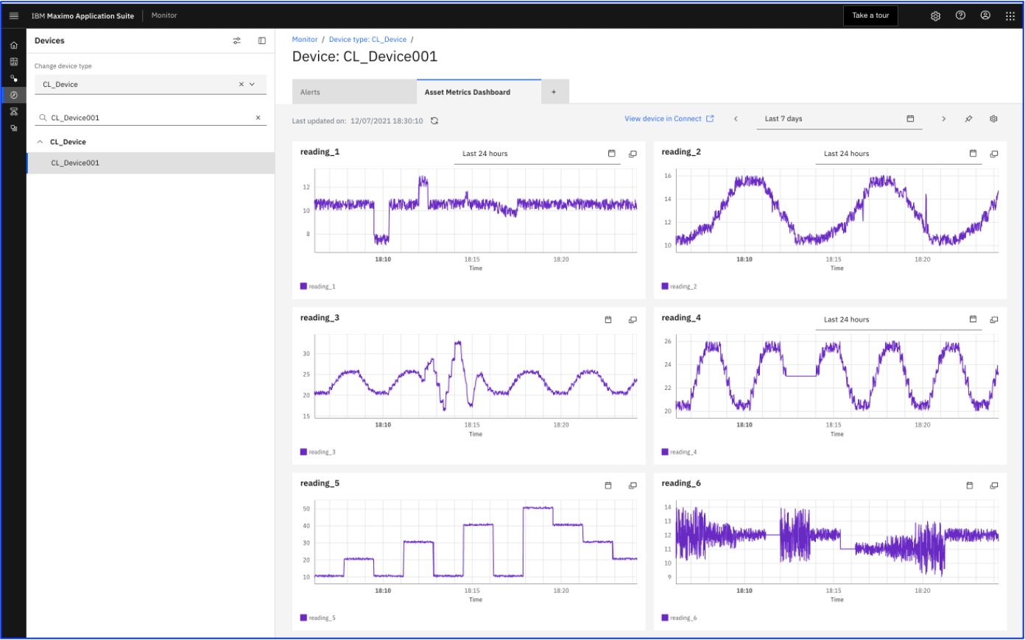1025x640 pixels.
Task: Select the Asset Metrics Dashboard tab
Action: click(479, 92)
